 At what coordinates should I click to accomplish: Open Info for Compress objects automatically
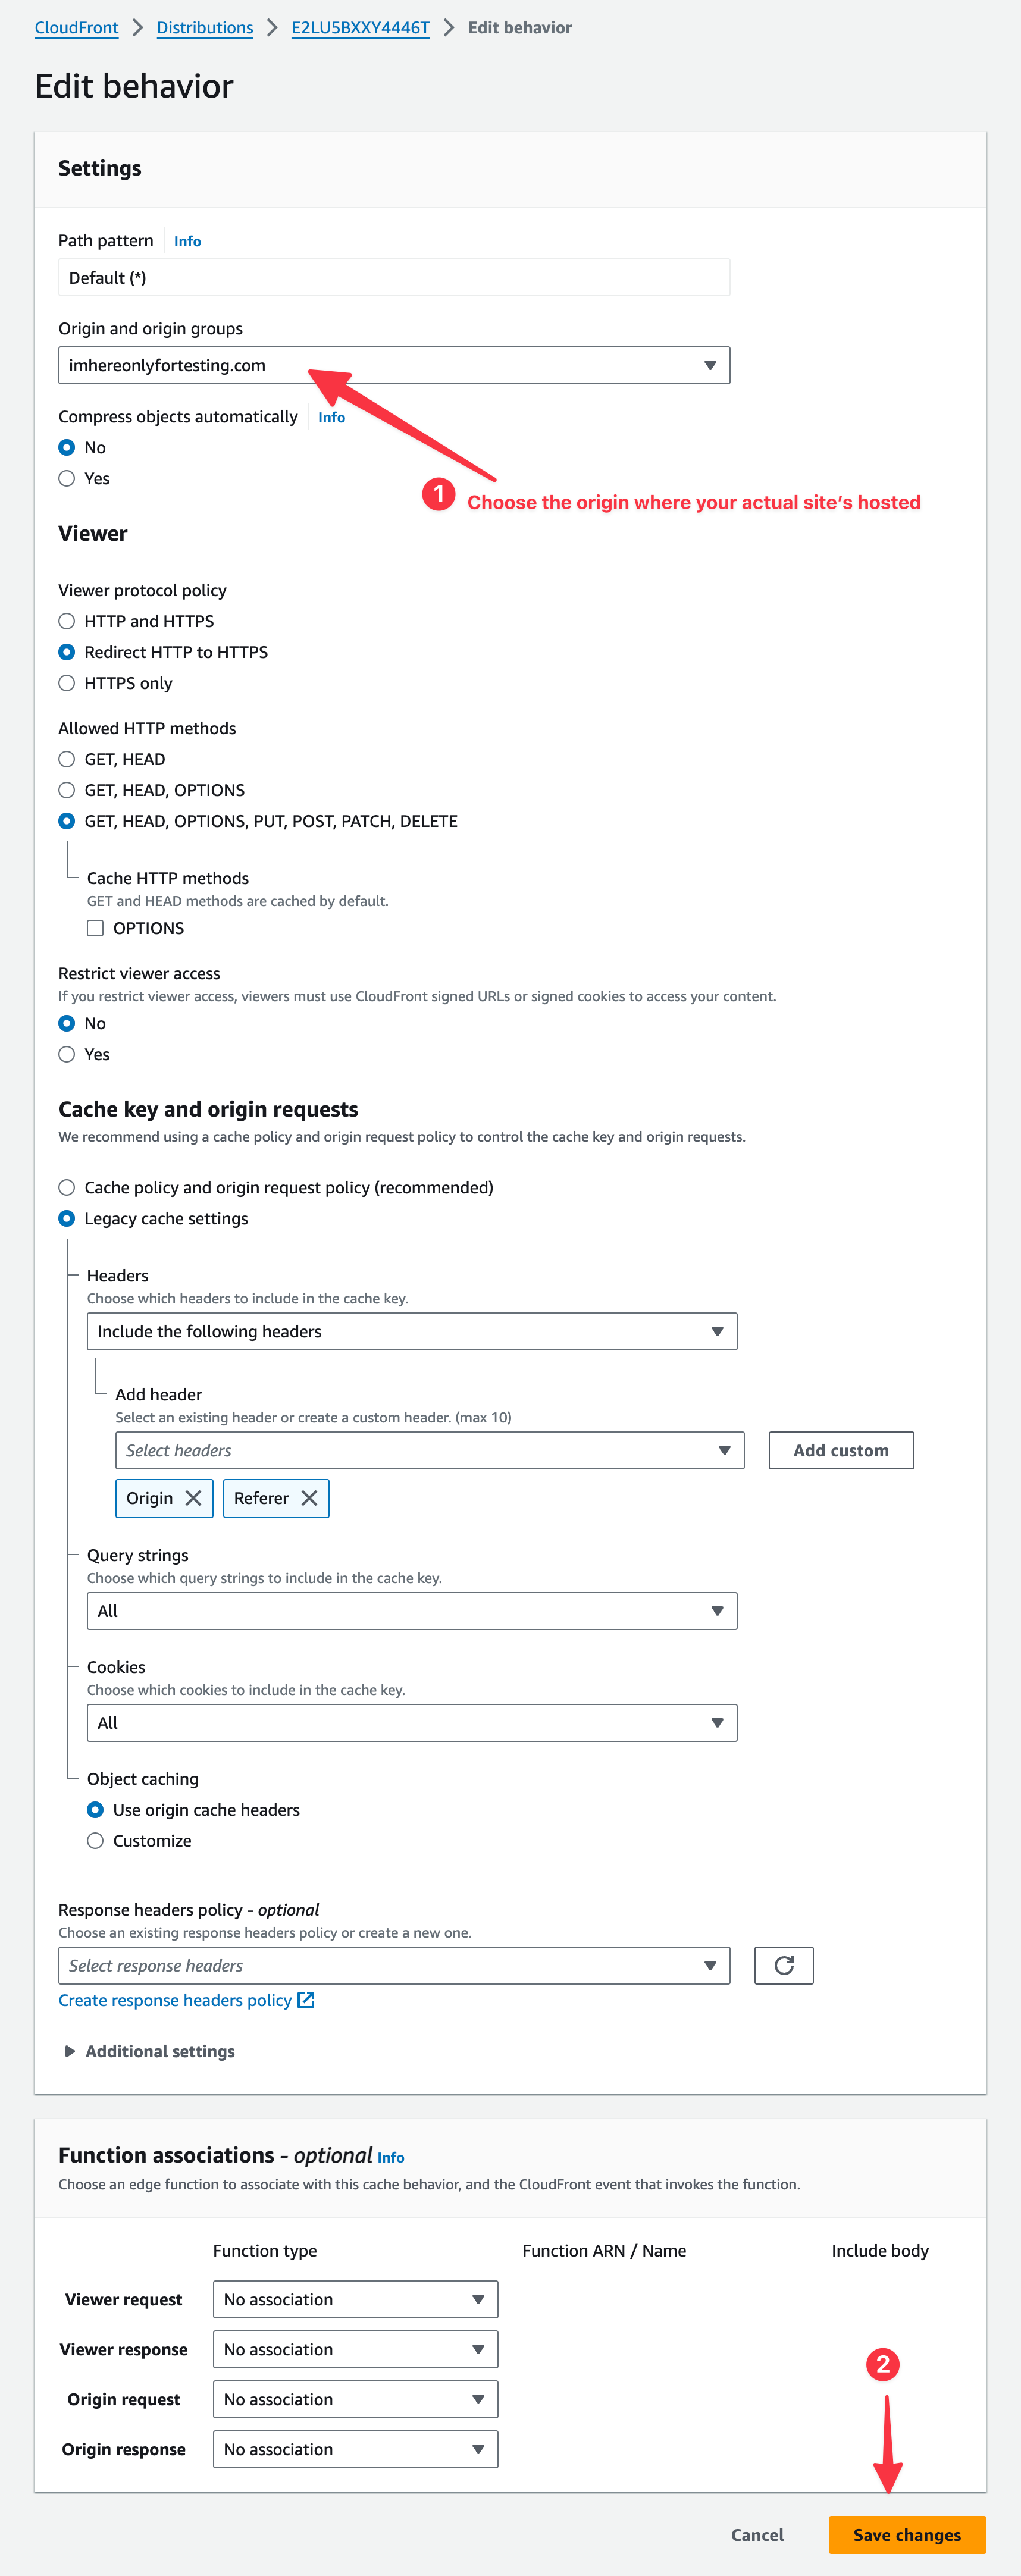(x=331, y=417)
